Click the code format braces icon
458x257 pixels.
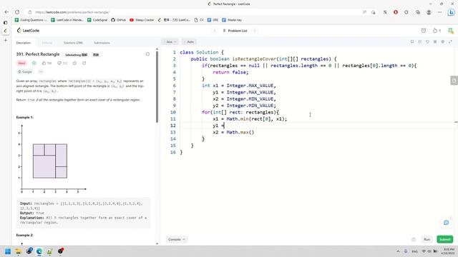[420, 41]
